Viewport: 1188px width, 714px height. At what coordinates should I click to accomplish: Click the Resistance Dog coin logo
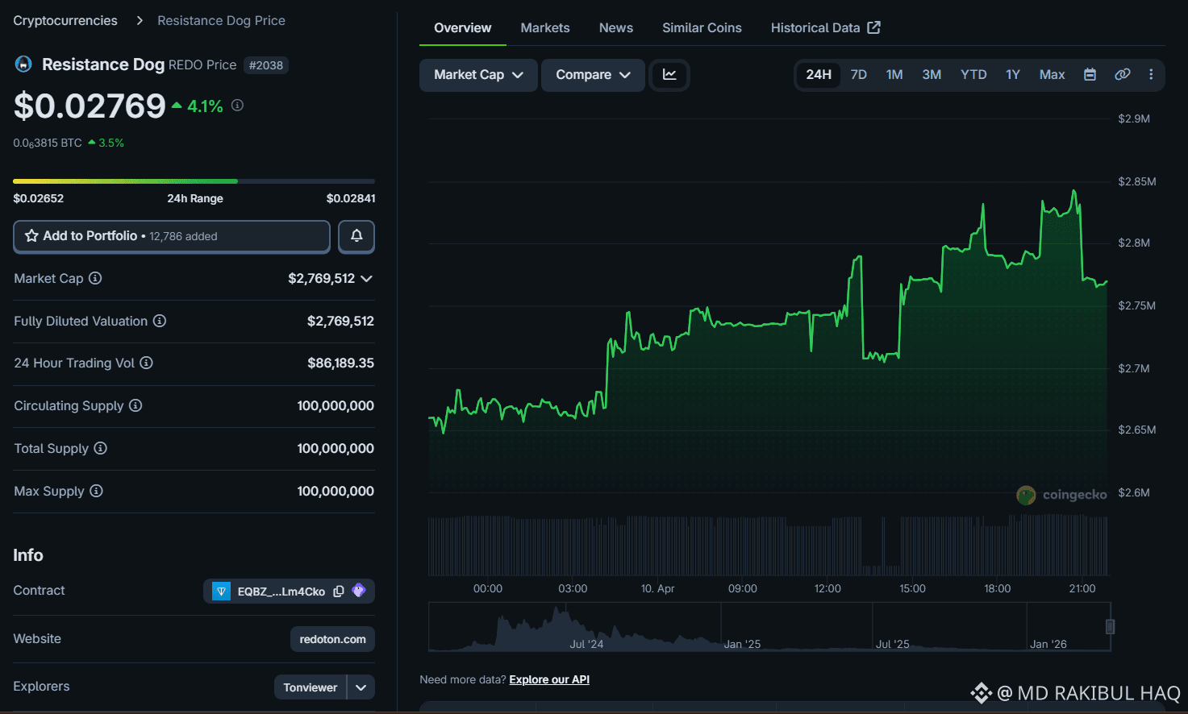click(x=23, y=64)
